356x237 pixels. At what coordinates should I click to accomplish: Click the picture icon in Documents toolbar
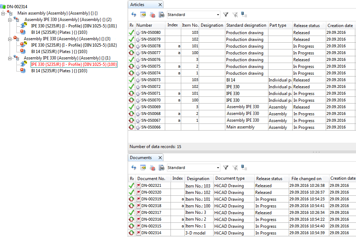tap(143, 168)
